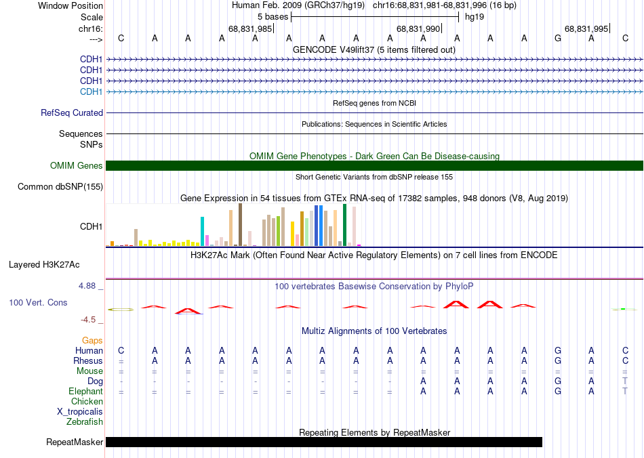Select the Elephant species label
Screen dimensions: 644x458
coord(85,391)
